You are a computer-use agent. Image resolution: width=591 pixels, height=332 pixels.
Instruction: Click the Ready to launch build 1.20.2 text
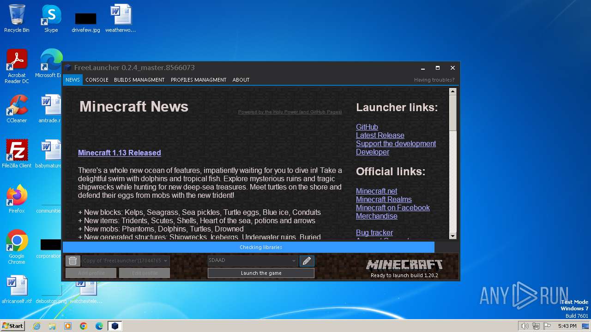click(x=404, y=275)
